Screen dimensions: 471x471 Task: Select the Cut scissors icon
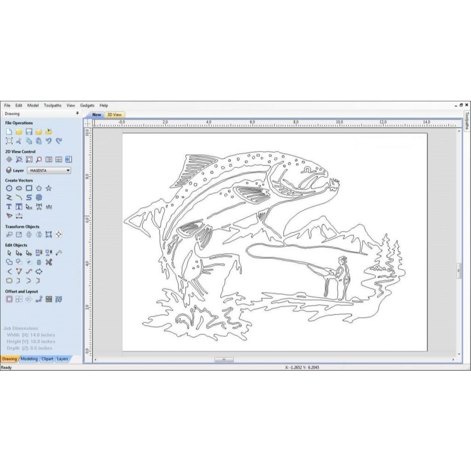[19, 141]
